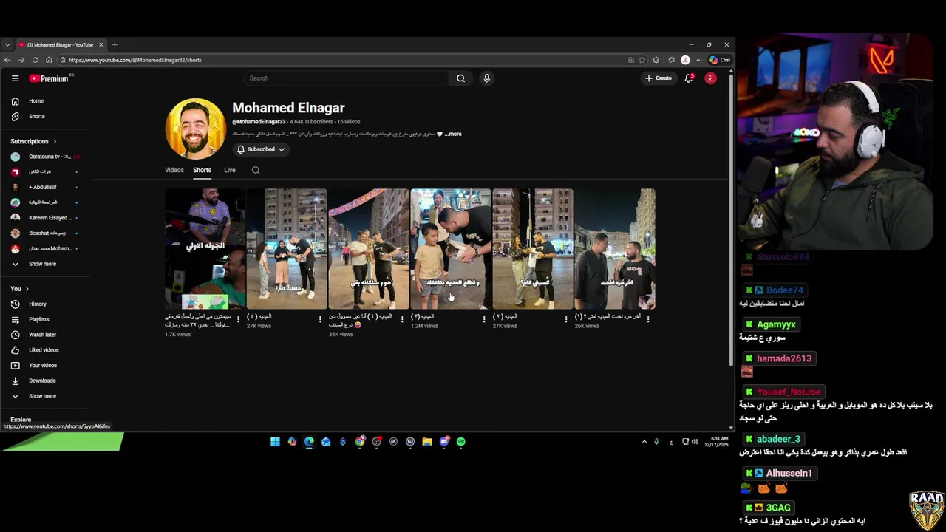Play the short with 1.7K views
The width and height of the screenshot is (946, 532).
tap(205, 249)
